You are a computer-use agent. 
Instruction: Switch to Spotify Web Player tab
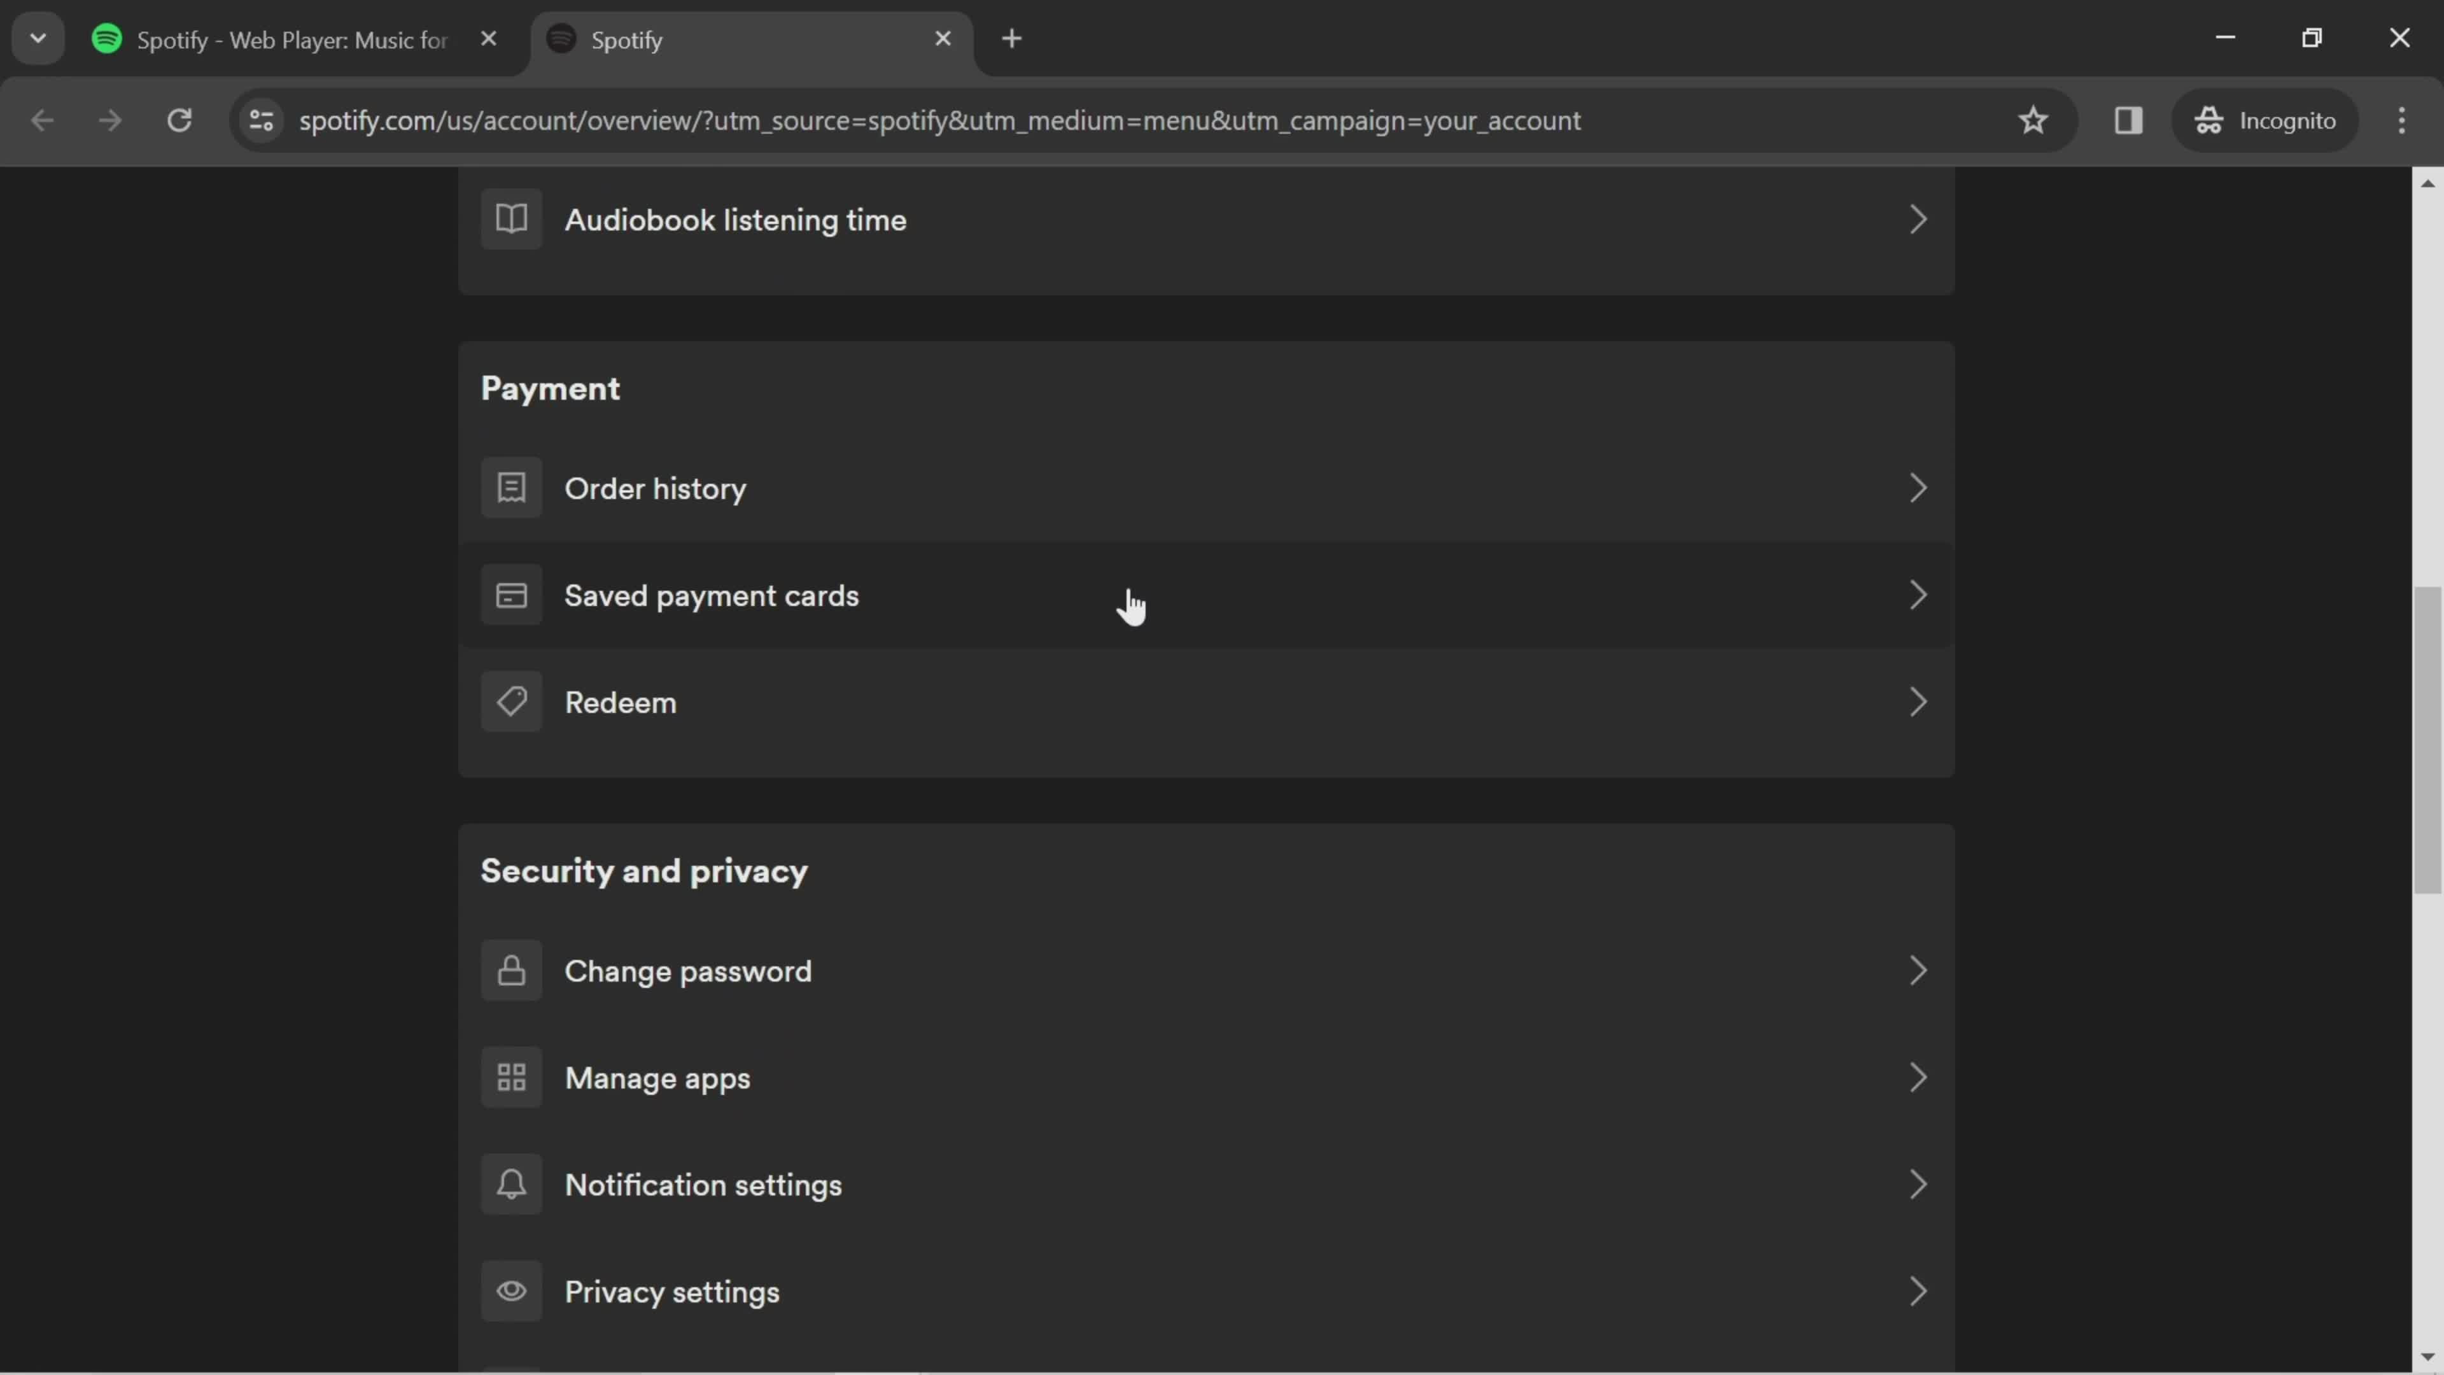(x=294, y=40)
